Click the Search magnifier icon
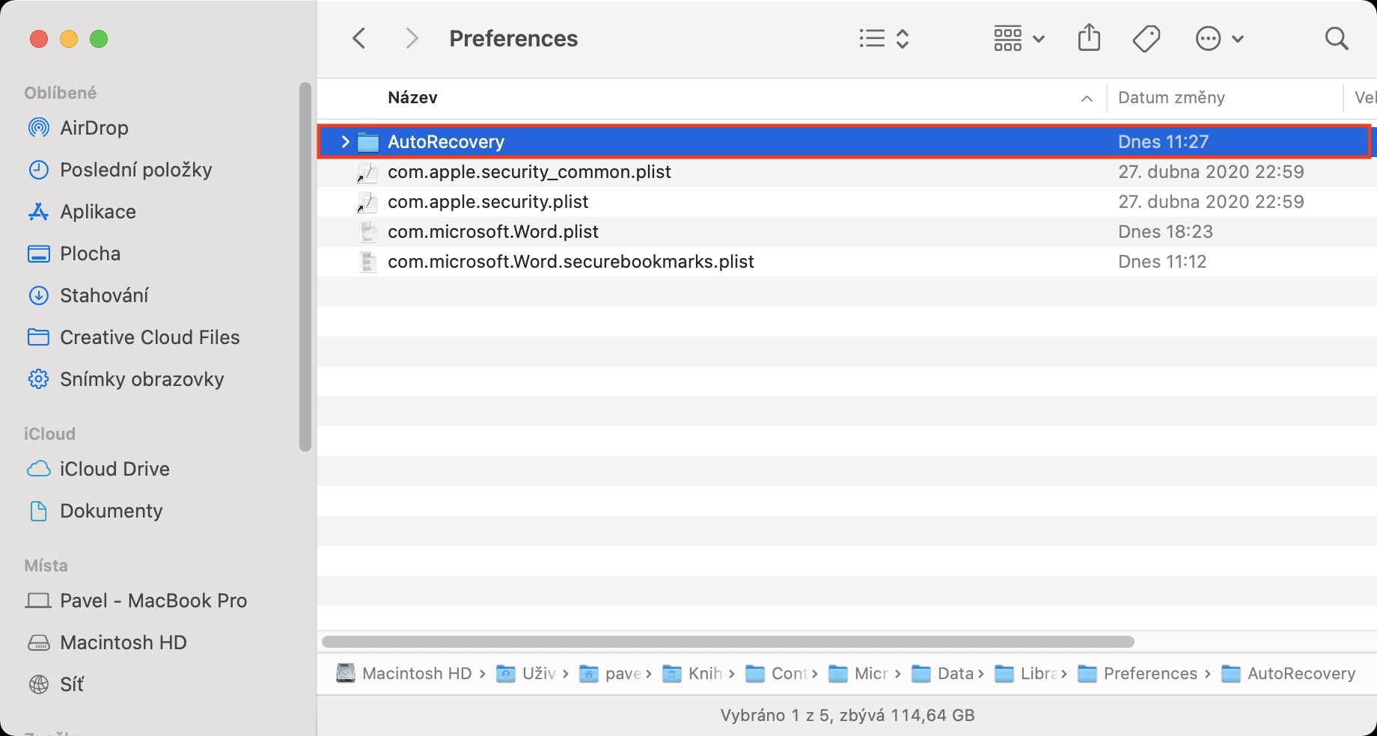Screen dimensions: 1377x736 click(1336, 38)
